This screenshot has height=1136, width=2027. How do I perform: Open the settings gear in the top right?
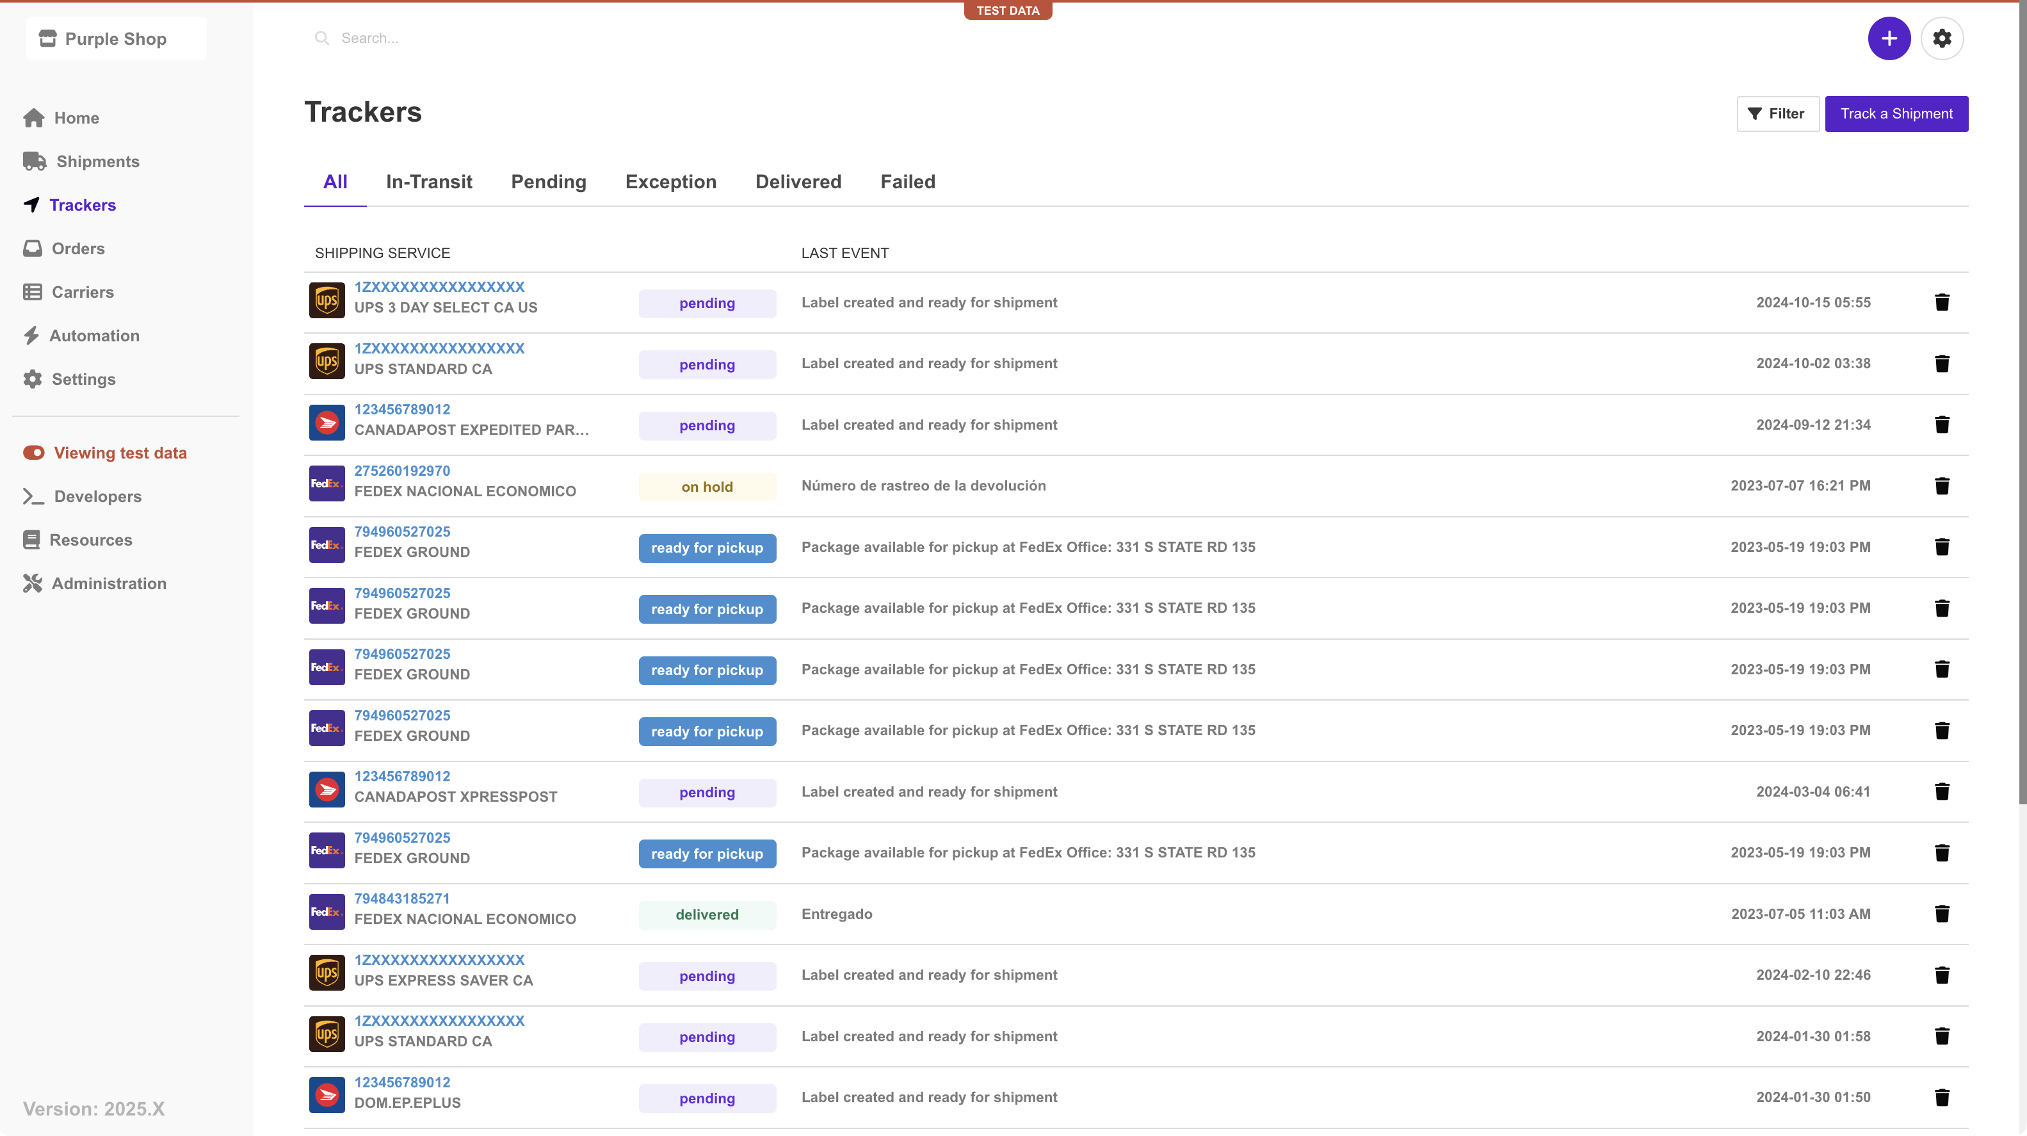click(1941, 38)
